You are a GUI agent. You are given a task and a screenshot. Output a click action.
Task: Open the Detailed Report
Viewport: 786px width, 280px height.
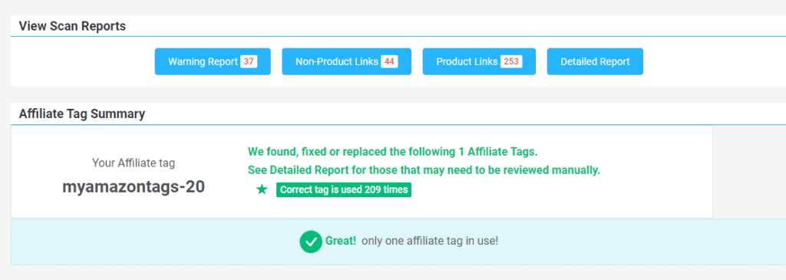click(x=595, y=61)
